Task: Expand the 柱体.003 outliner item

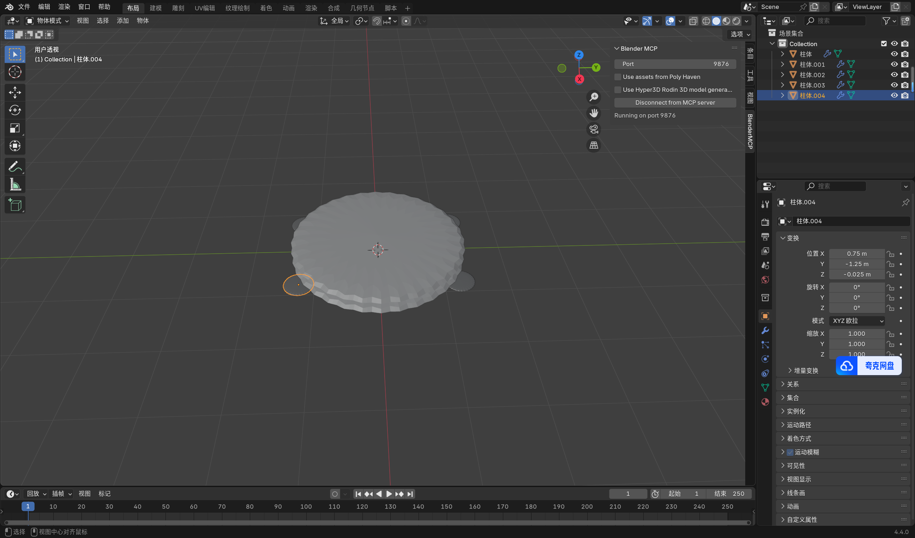Action: (x=782, y=85)
